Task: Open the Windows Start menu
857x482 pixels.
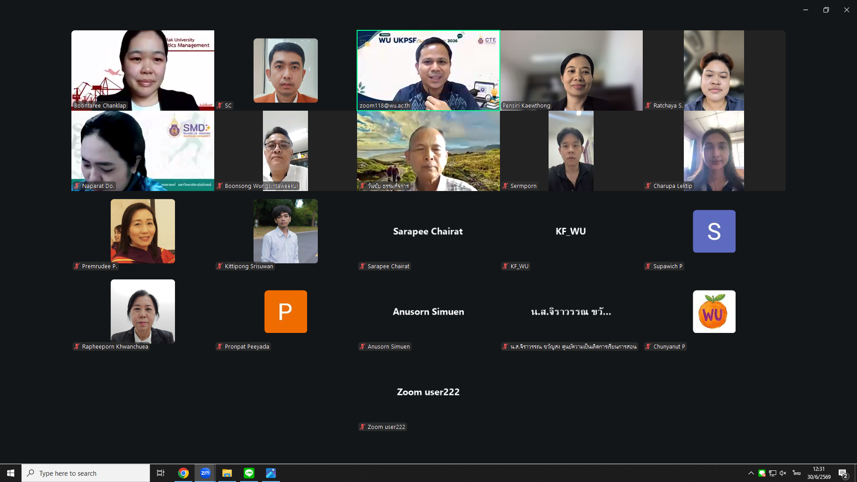Action: pyautogui.click(x=11, y=473)
